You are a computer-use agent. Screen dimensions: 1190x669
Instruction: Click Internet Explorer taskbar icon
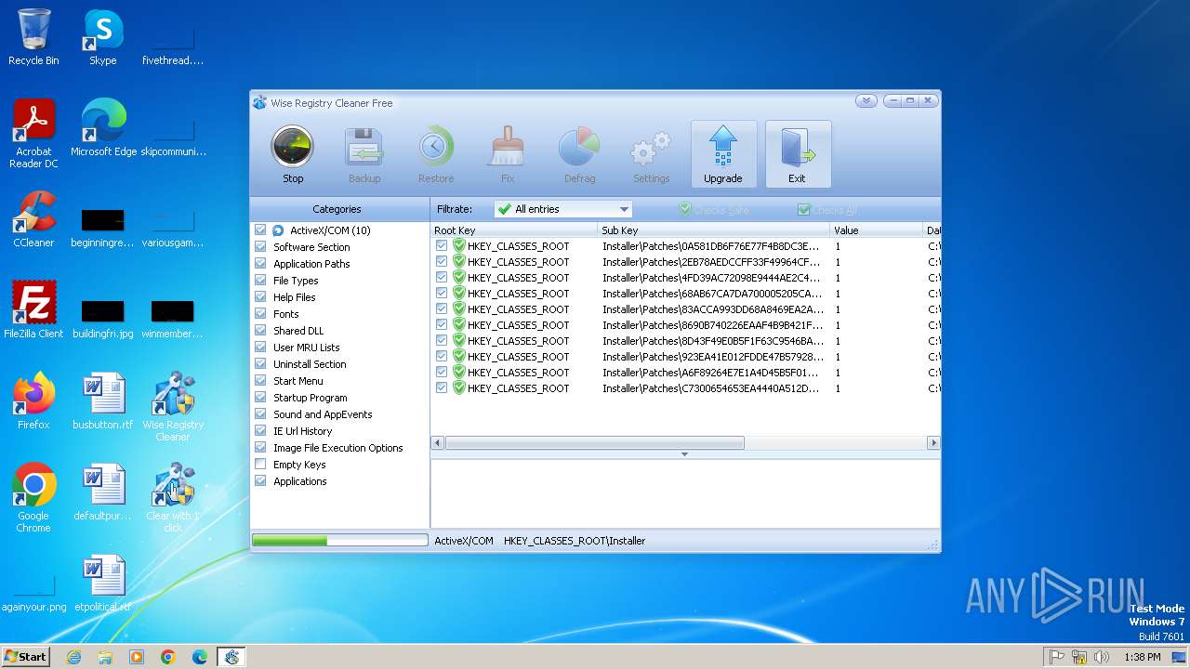[x=73, y=657]
